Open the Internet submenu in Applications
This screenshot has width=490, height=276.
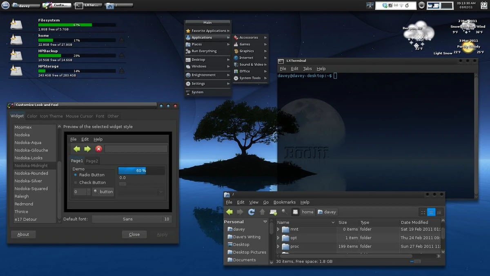click(246, 58)
